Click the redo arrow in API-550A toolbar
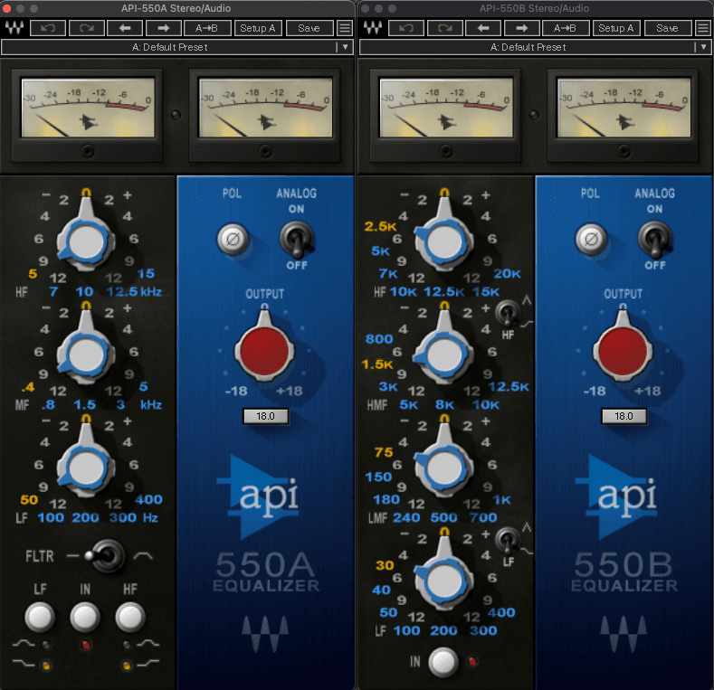714x690 pixels. 87,28
